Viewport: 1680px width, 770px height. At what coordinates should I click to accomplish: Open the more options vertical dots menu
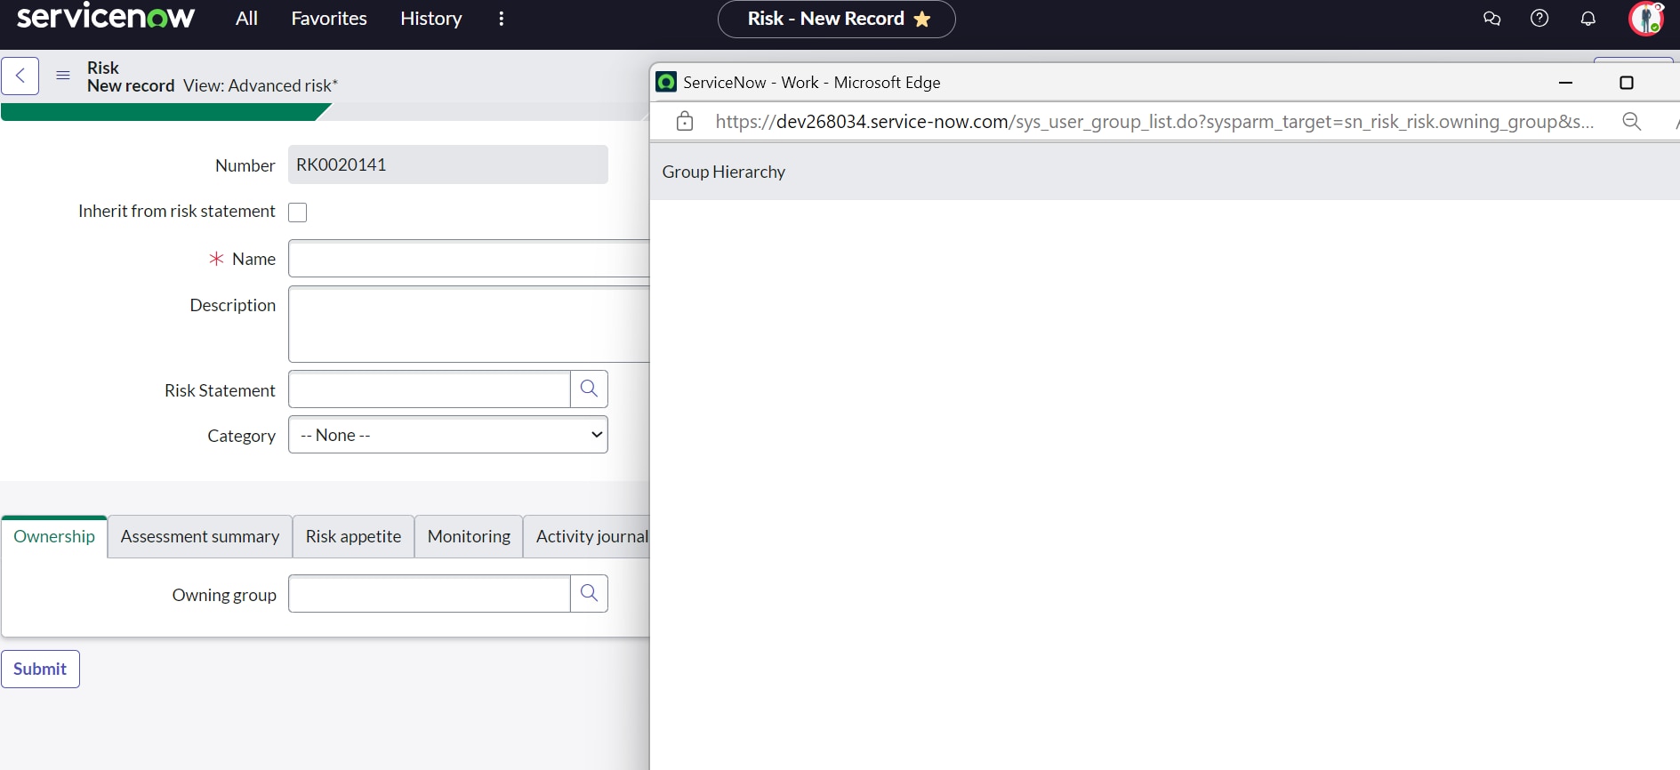(502, 19)
